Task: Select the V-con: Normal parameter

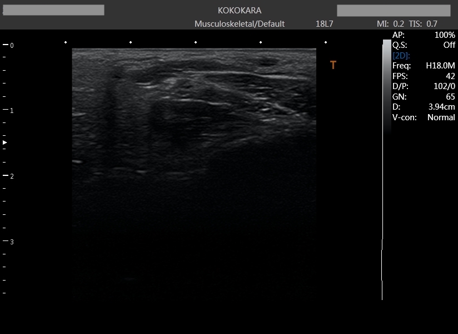Action: [424, 117]
